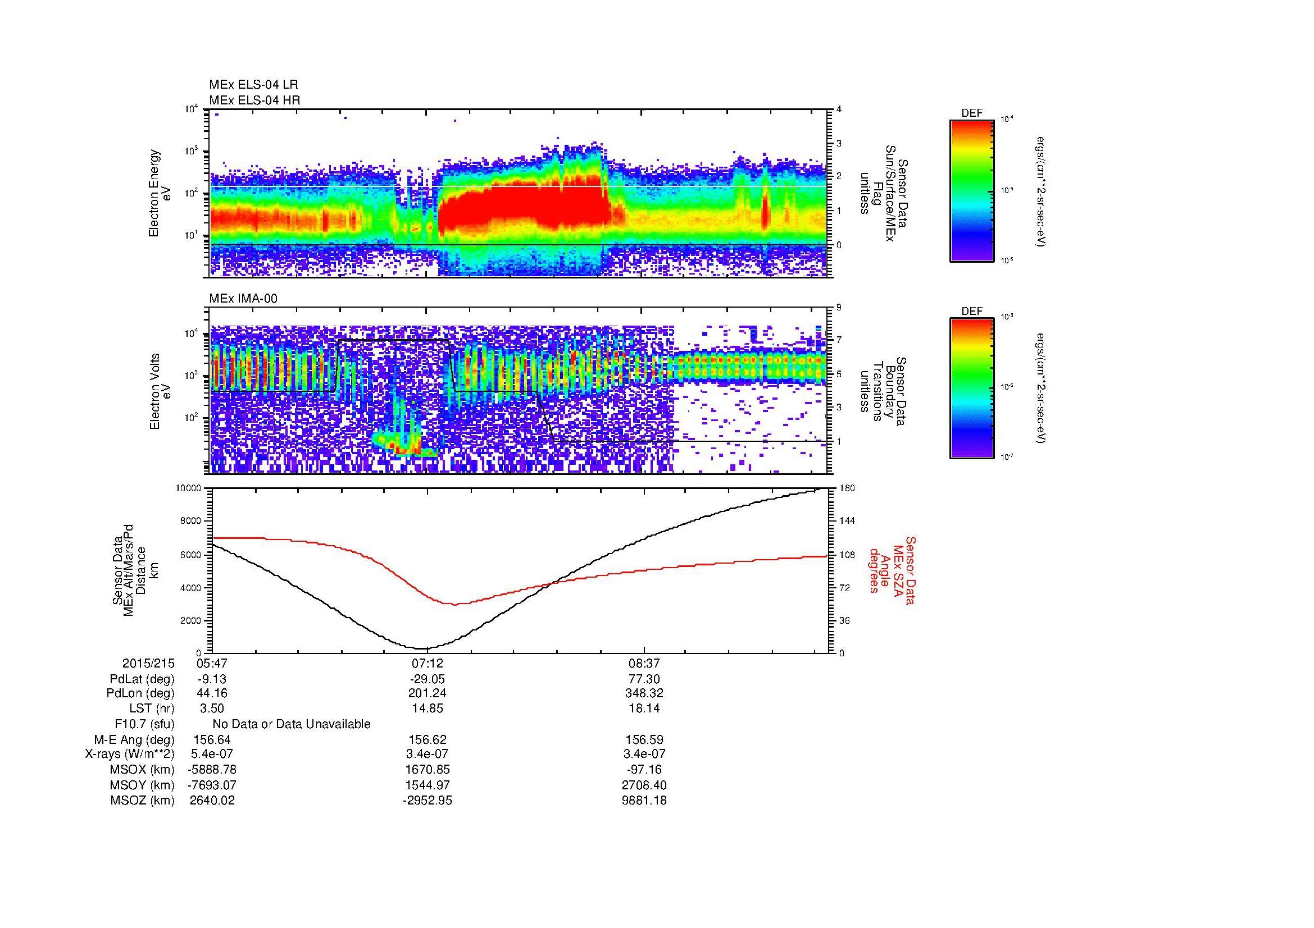Click the '07:12' time tick label

[x=428, y=664]
